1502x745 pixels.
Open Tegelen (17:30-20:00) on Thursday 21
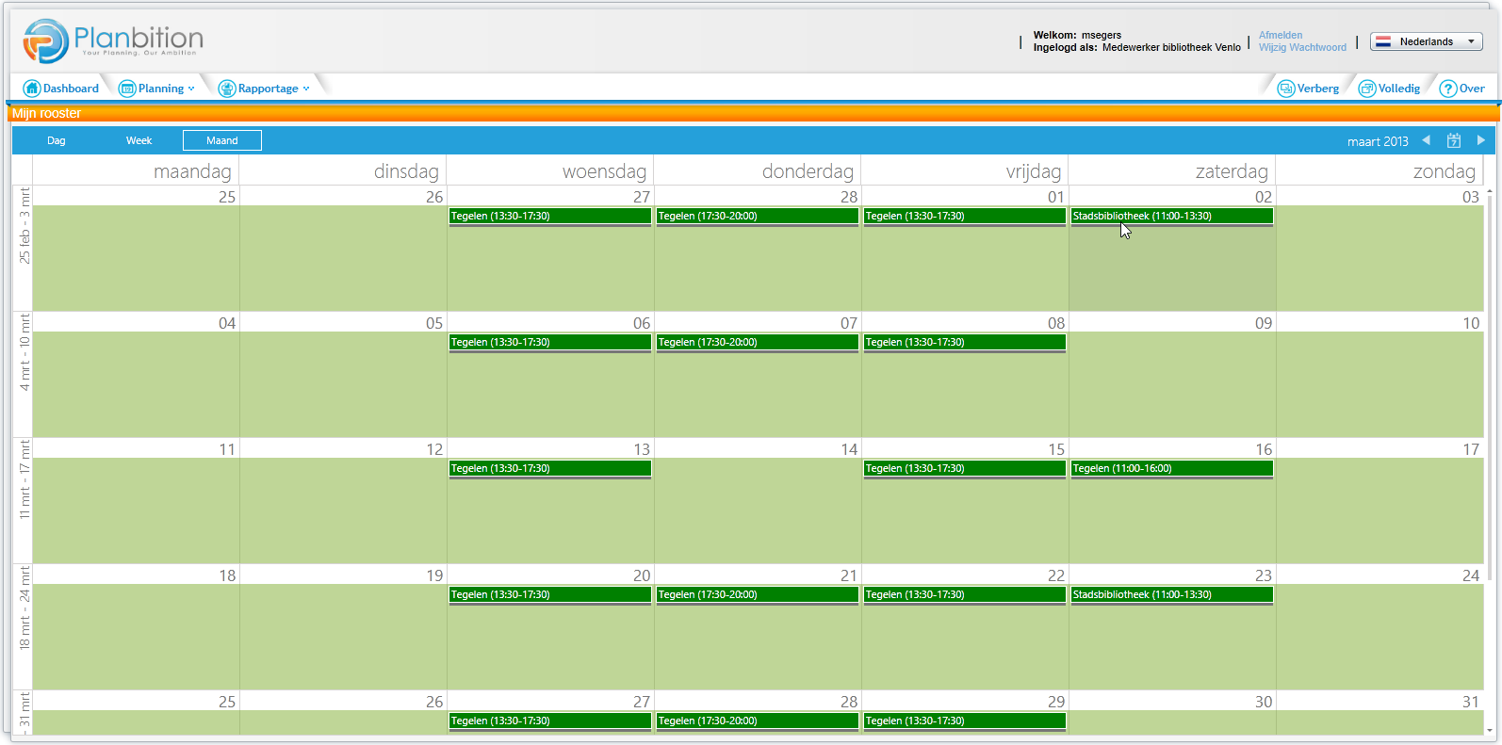pyautogui.click(x=758, y=595)
